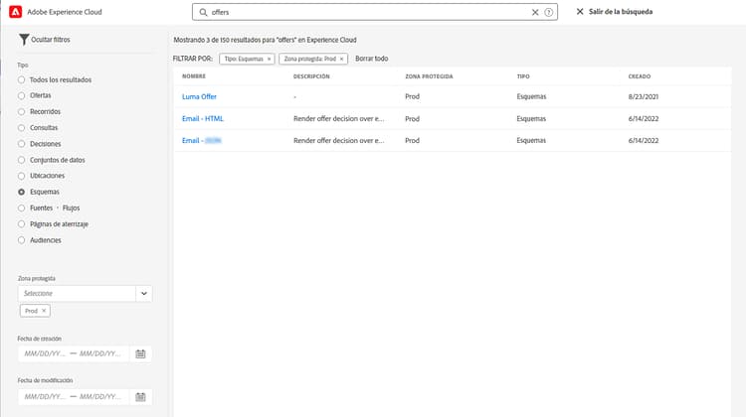Click the DESCRIPCIÓN column header
746x417 pixels.
[x=311, y=76]
